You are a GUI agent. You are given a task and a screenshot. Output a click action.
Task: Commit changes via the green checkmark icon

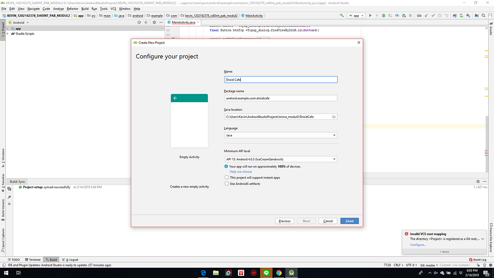pos(433,15)
